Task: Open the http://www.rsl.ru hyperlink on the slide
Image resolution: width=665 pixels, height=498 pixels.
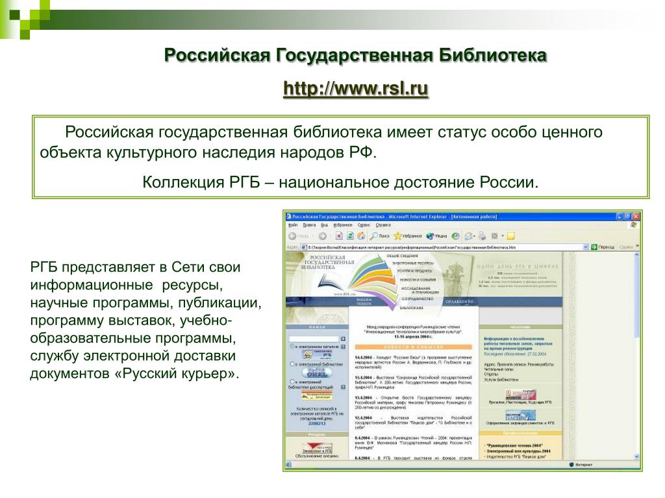Action: tap(355, 89)
